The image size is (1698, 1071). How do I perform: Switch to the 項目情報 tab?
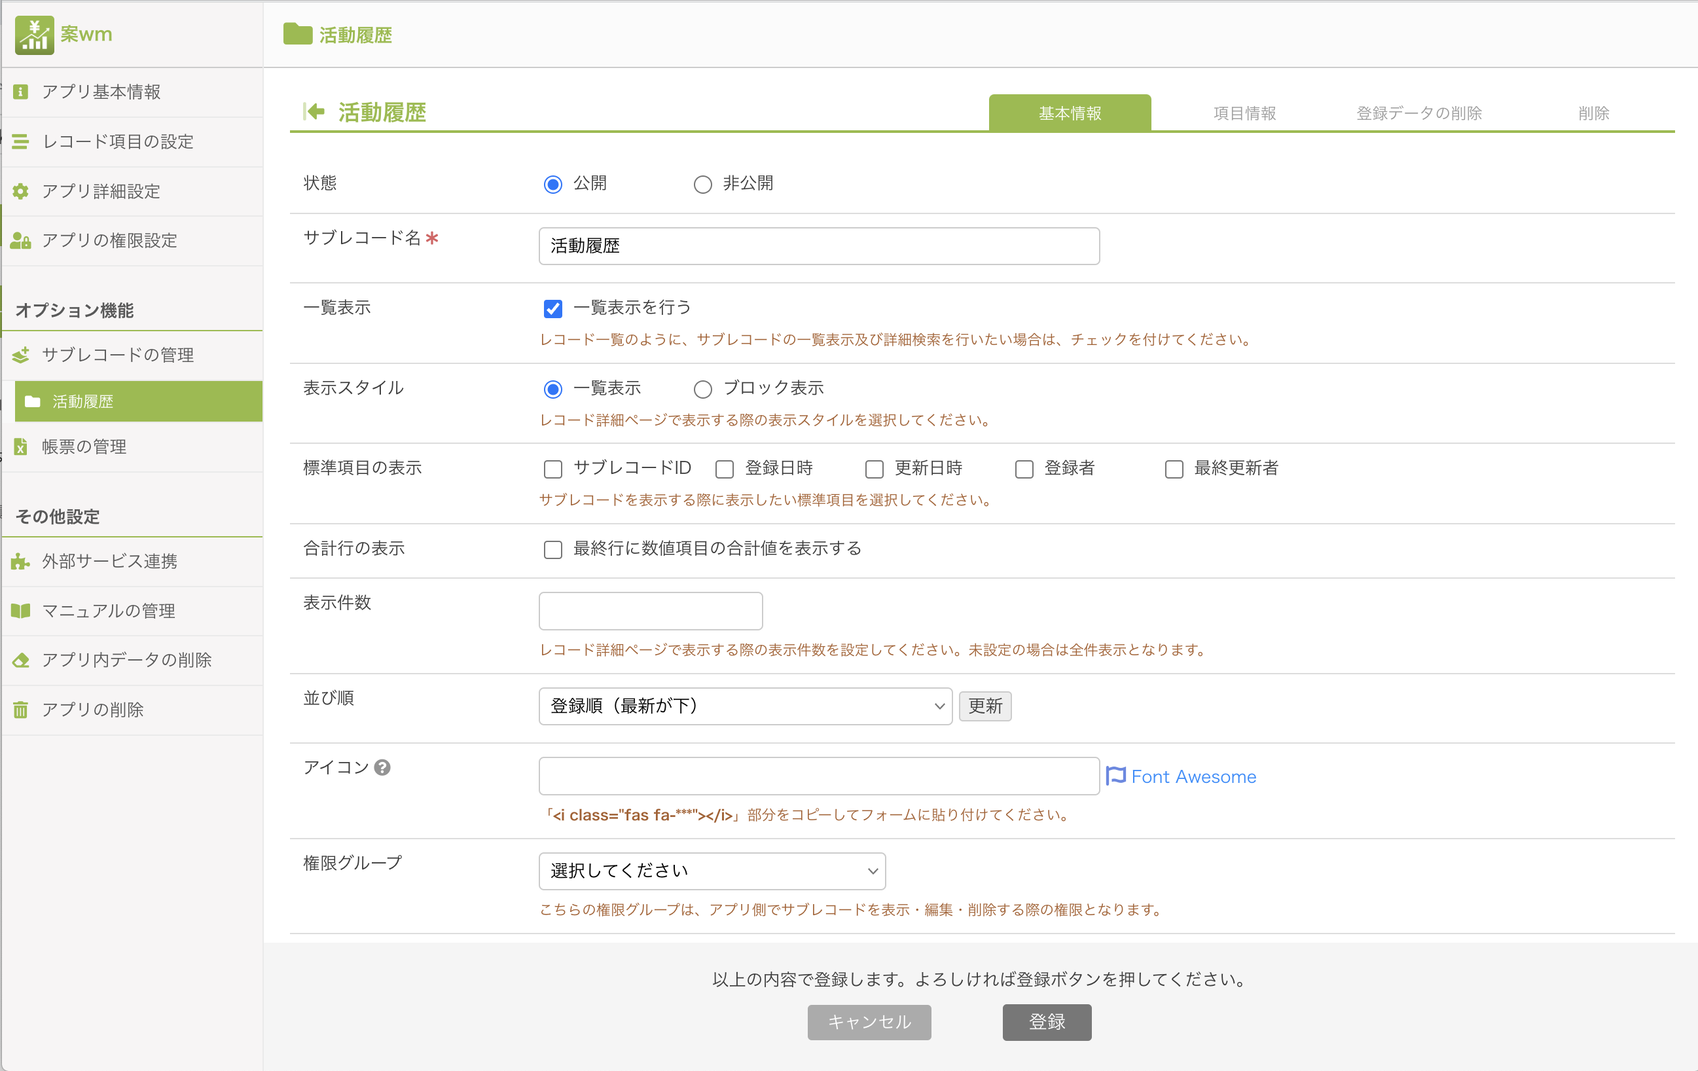pyautogui.click(x=1244, y=113)
